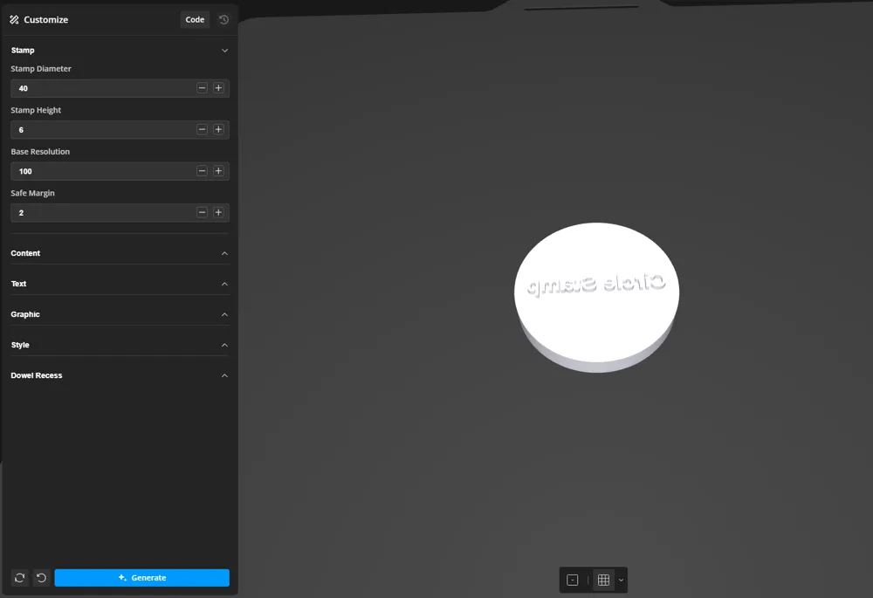Open the Code view button
The image size is (873, 598).
pyautogui.click(x=195, y=19)
